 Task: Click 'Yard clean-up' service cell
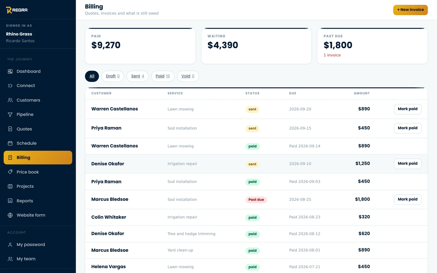(180, 250)
